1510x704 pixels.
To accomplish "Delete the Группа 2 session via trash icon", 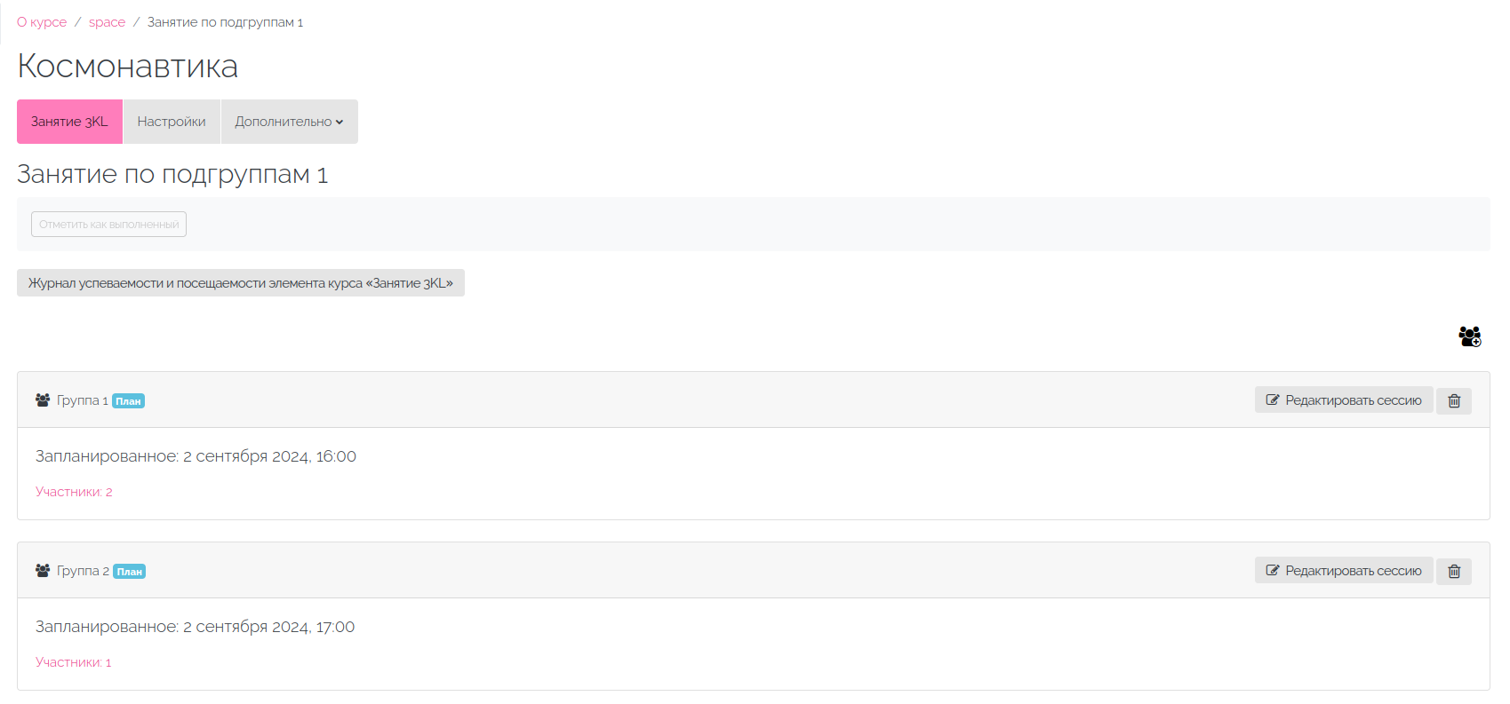I will point(1454,571).
